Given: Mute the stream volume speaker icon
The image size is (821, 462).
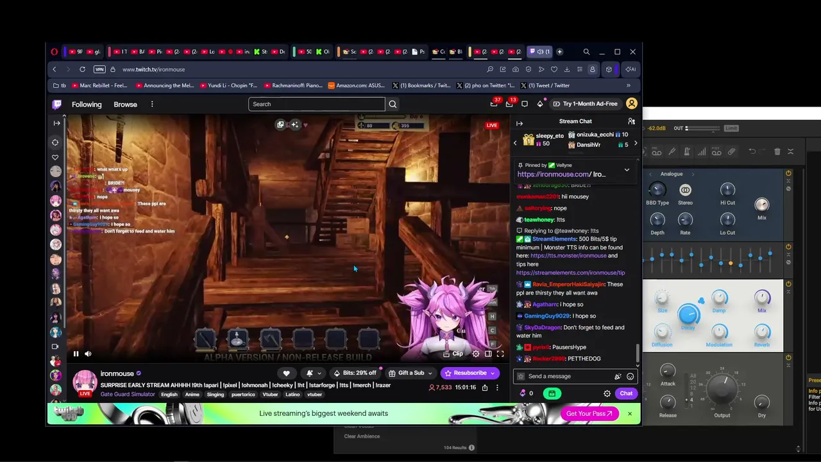Looking at the screenshot, I should coord(89,354).
